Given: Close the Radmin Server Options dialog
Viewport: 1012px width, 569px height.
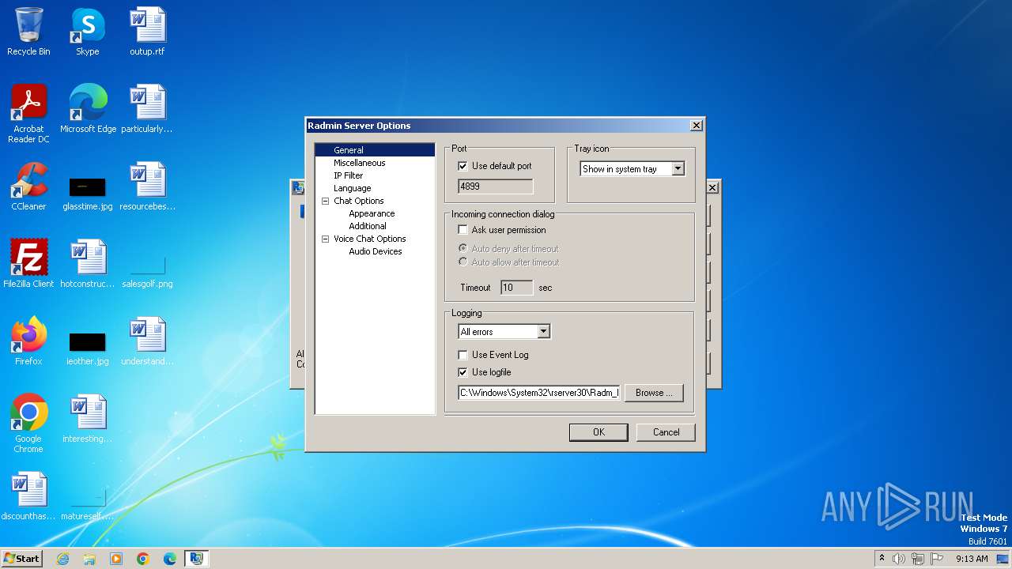Looking at the screenshot, I should click(x=696, y=126).
